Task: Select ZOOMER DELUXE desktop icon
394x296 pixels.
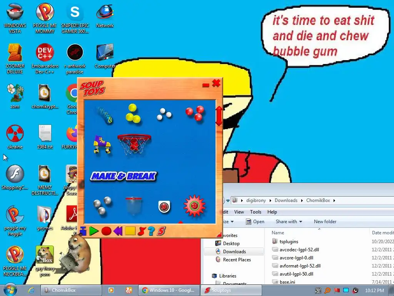Action: [15, 59]
